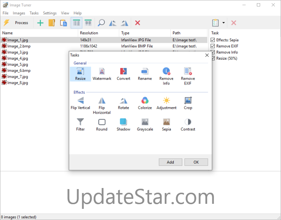
Task: Click the Sepia effect icon
Action: tap(166, 122)
